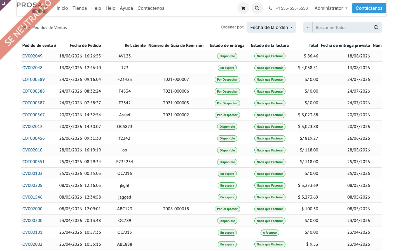Open the Administrator user dropdown
Screen dimensions: 403x251
[331, 8]
